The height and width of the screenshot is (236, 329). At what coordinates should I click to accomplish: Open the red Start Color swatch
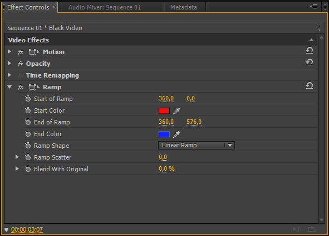(x=164, y=111)
